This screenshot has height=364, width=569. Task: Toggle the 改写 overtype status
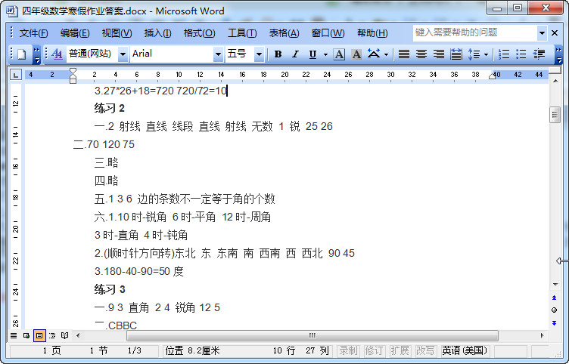click(425, 350)
